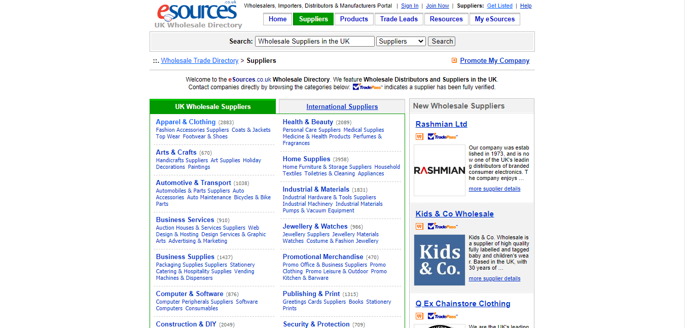Screen dimensions: 685x328
Task: Open the My eSources navigation item
Action: pos(495,19)
